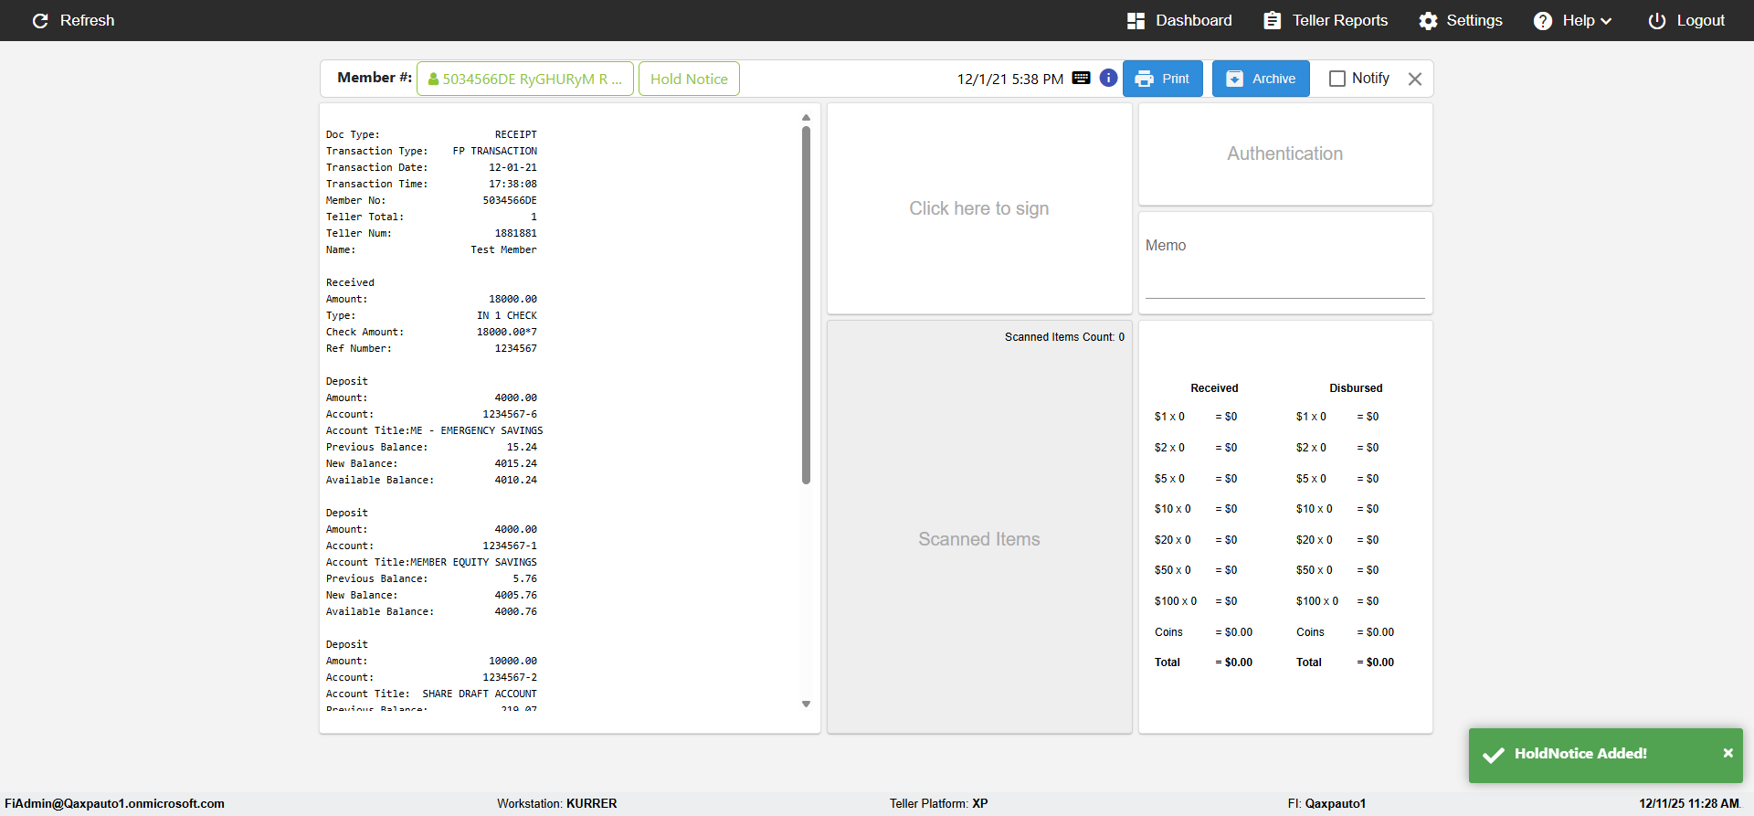The width and height of the screenshot is (1754, 816).
Task: Open the Settings menu item
Action: click(1461, 20)
